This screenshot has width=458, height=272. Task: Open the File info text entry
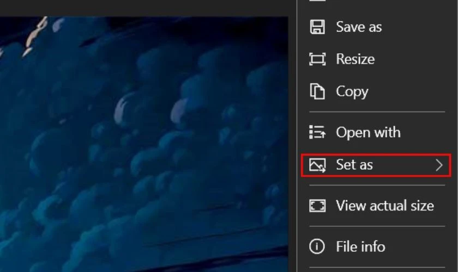[x=360, y=246]
